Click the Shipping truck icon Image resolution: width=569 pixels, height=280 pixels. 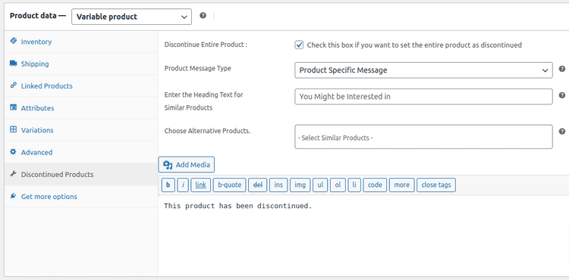coord(14,64)
